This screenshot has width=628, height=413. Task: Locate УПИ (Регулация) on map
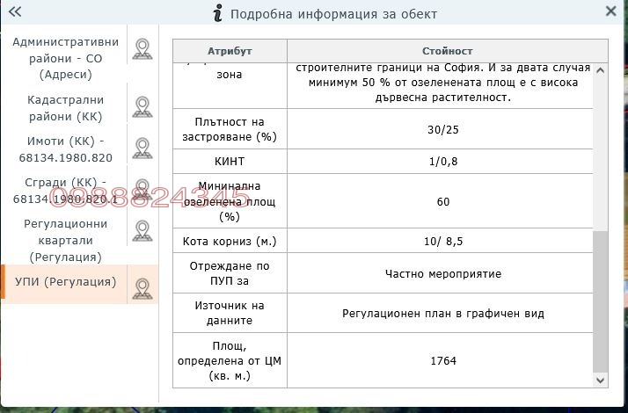142,288
